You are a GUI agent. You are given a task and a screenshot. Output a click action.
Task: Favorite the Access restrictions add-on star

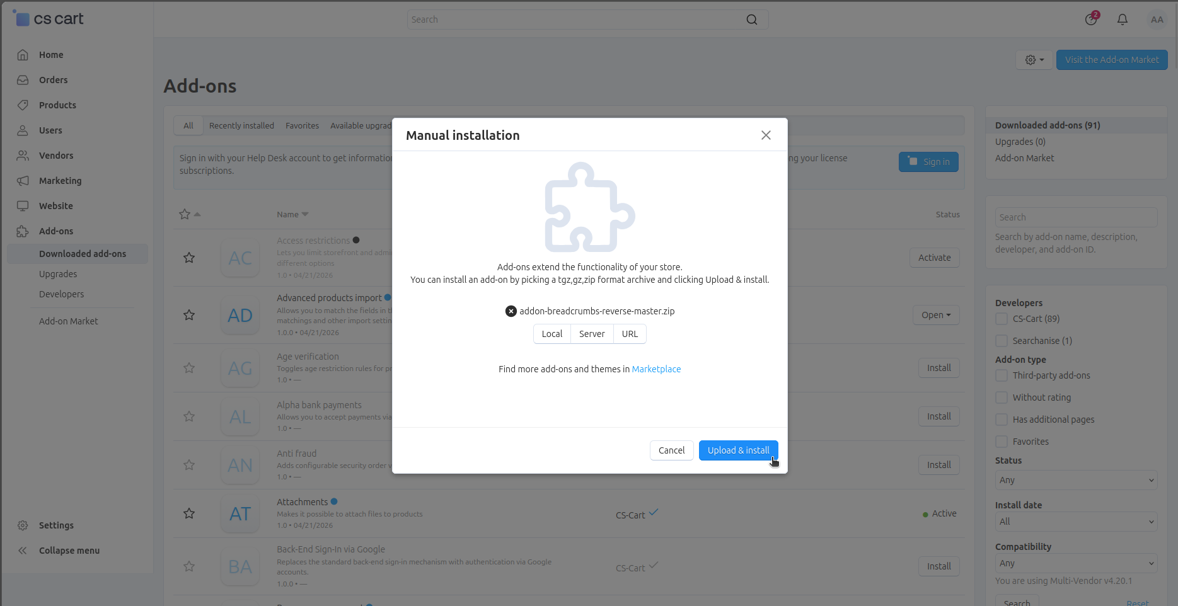[x=189, y=258]
